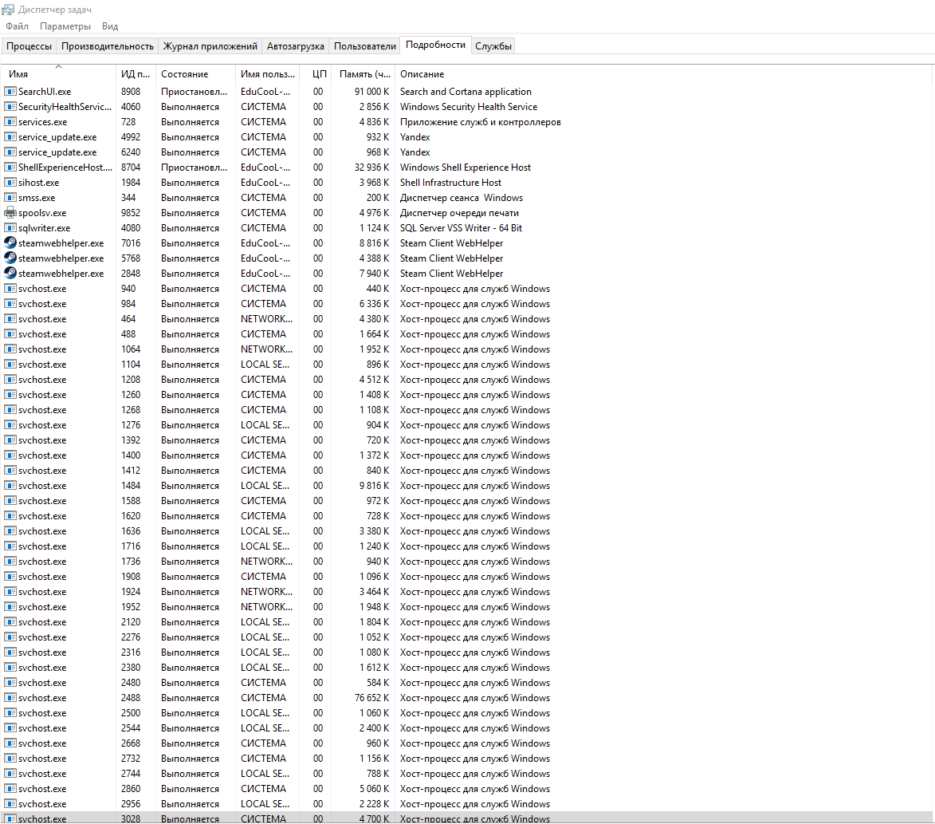Click the Task Manager title bar icon

pos(8,10)
